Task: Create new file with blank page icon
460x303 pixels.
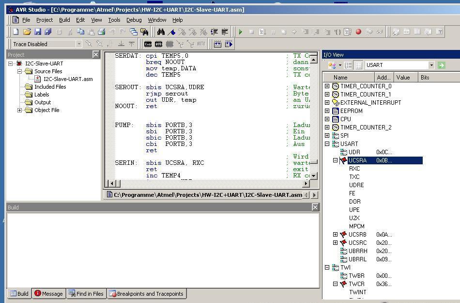Action: pyautogui.click(x=16, y=32)
